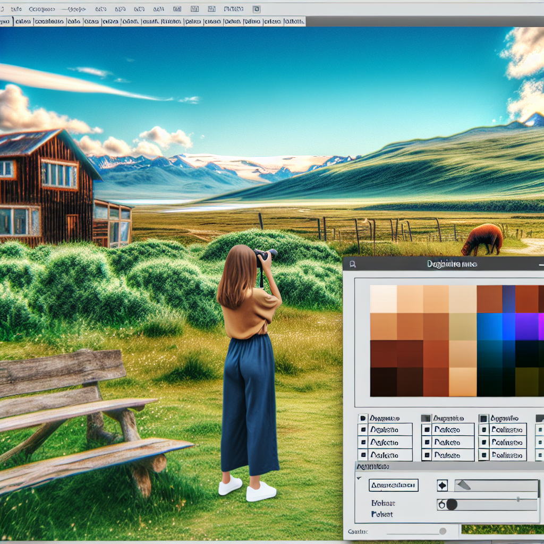Click the square icon at the menu bar's right end

257,9
